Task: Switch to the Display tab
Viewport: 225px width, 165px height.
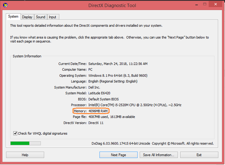Action: [27, 17]
